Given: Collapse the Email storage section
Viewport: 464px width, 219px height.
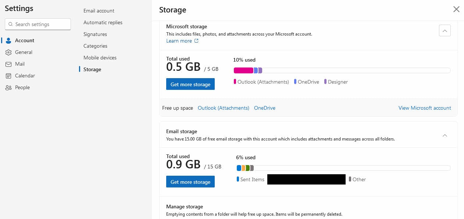Looking at the screenshot, I should click(x=445, y=135).
